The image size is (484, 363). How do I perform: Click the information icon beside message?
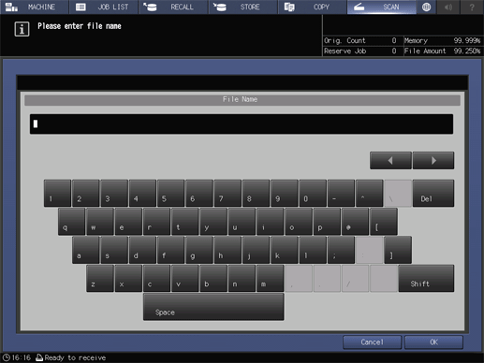point(22,29)
